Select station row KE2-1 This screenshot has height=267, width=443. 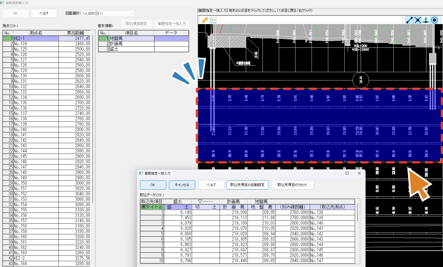[47, 38]
